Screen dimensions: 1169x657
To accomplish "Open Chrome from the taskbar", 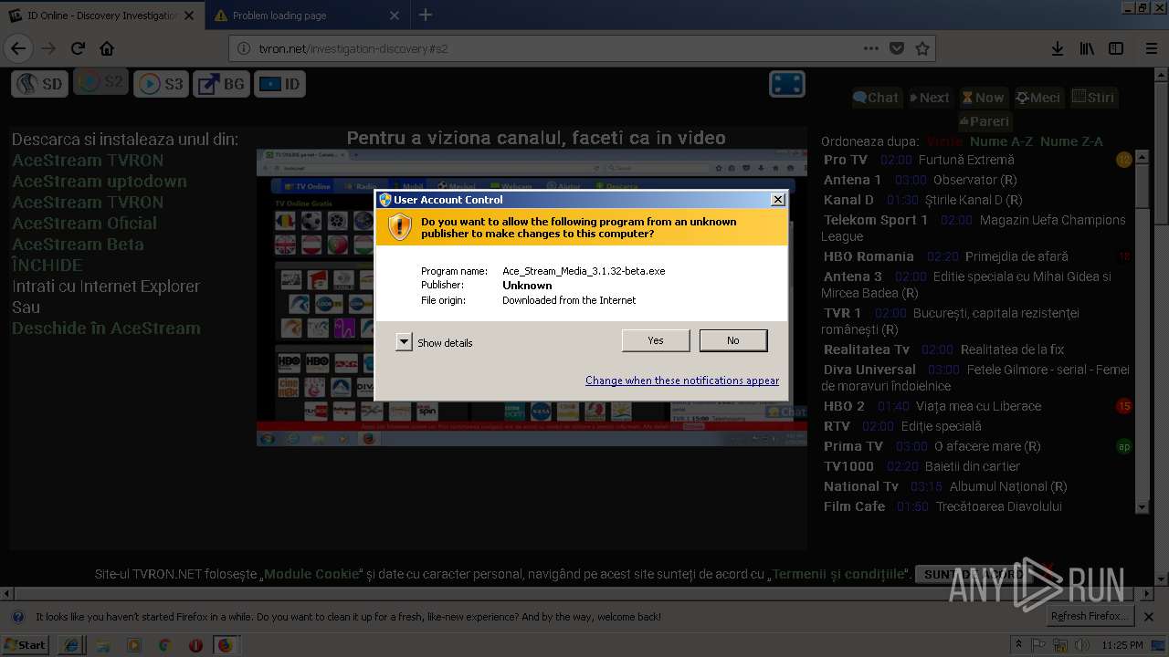I will (x=164, y=645).
